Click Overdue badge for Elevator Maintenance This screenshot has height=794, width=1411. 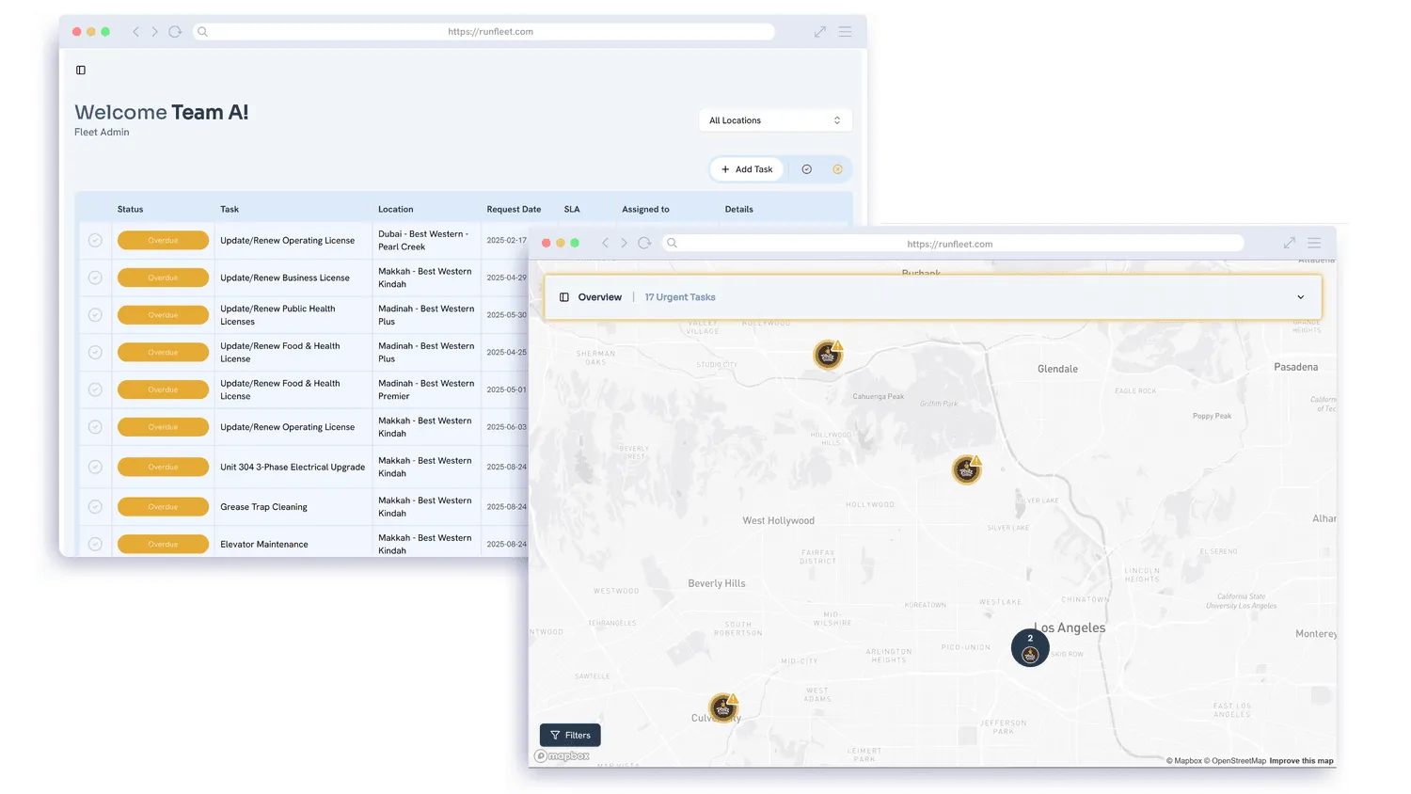tap(163, 544)
